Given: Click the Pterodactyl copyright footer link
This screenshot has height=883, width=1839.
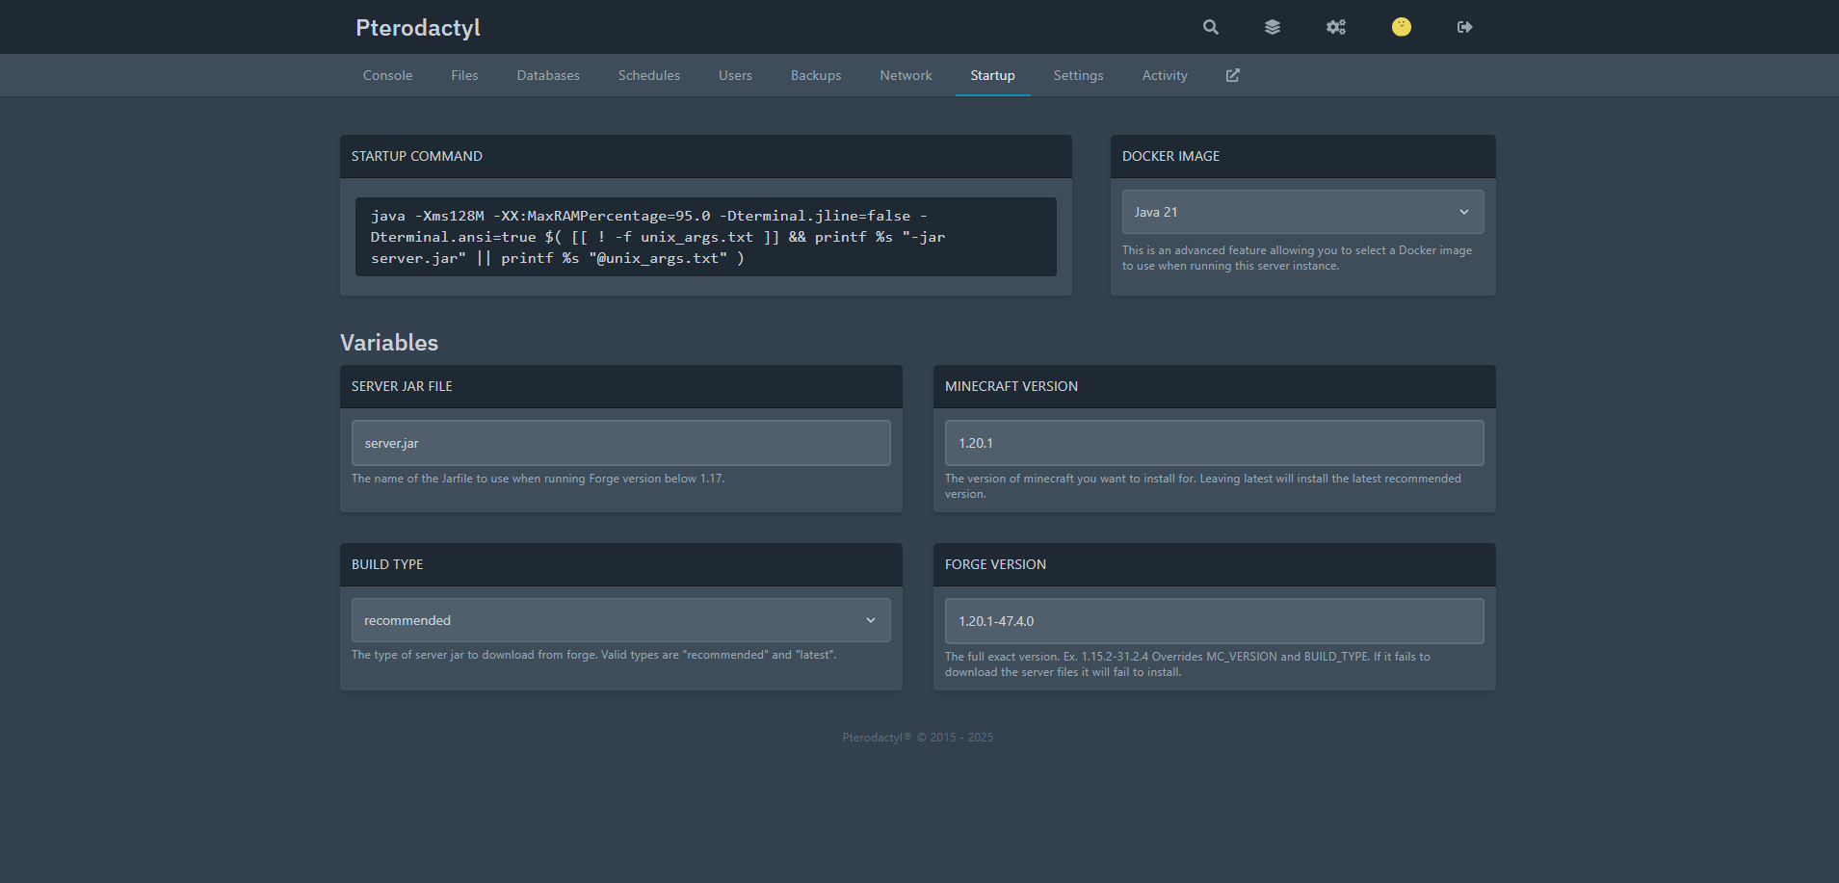Looking at the screenshot, I should 877,738.
